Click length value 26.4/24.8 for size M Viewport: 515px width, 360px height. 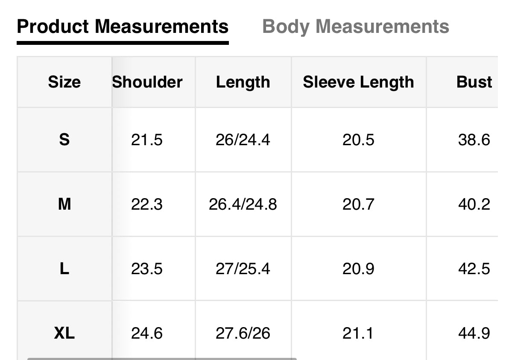[243, 205]
